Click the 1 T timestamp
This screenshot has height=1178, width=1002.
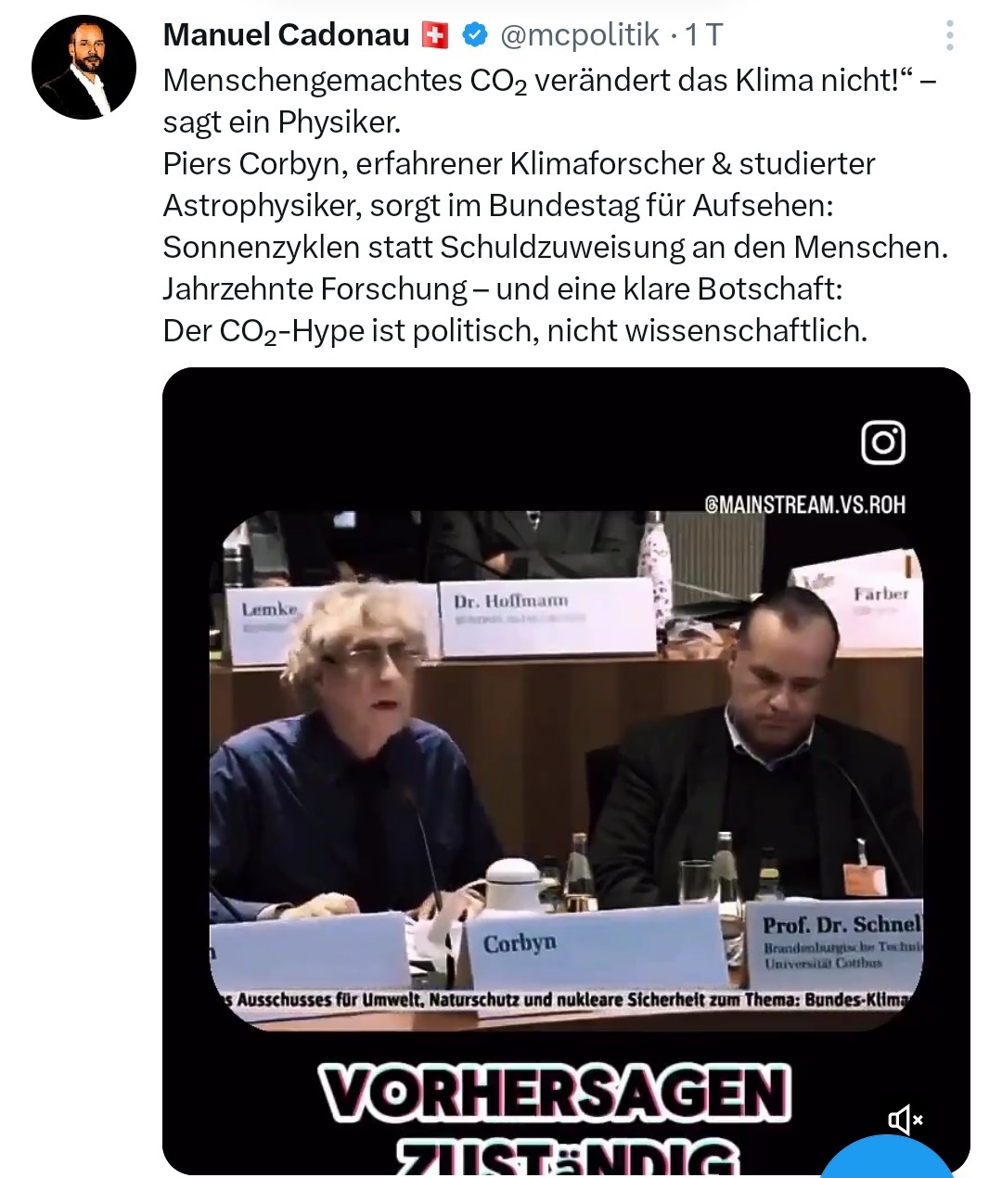pos(703,35)
